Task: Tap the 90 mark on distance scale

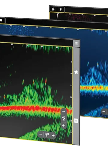Action: [x=57, y=47]
